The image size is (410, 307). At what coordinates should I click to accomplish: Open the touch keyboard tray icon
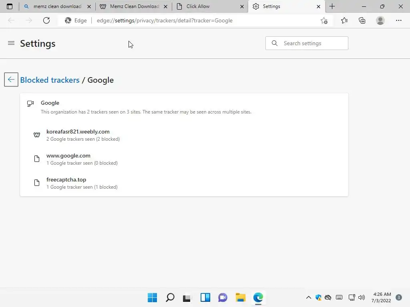click(339, 297)
